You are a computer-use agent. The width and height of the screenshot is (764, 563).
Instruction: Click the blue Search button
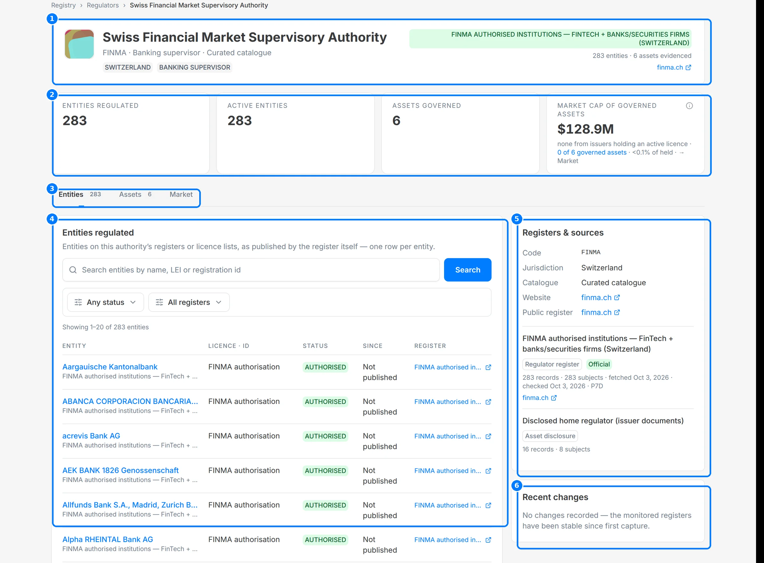(467, 270)
